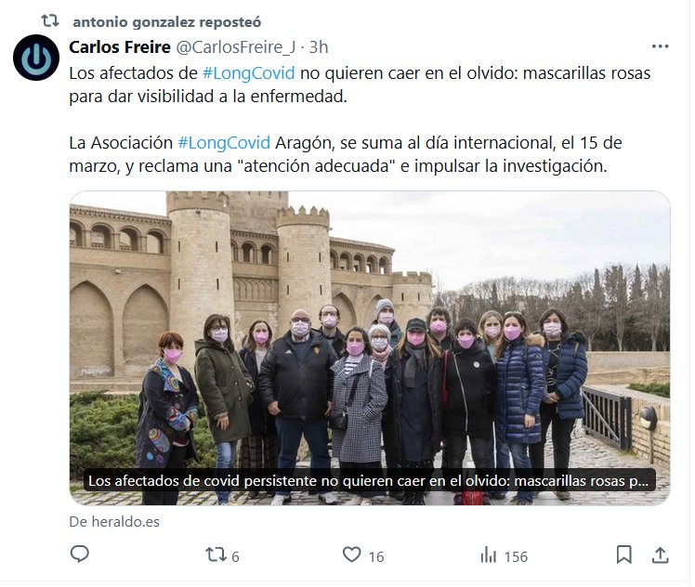
Task: Click the repost indicator icon above tweet
Action: [50, 20]
